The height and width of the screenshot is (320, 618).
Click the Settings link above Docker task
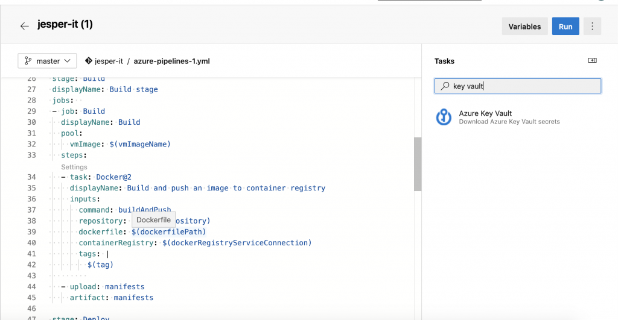click(74, 167)
